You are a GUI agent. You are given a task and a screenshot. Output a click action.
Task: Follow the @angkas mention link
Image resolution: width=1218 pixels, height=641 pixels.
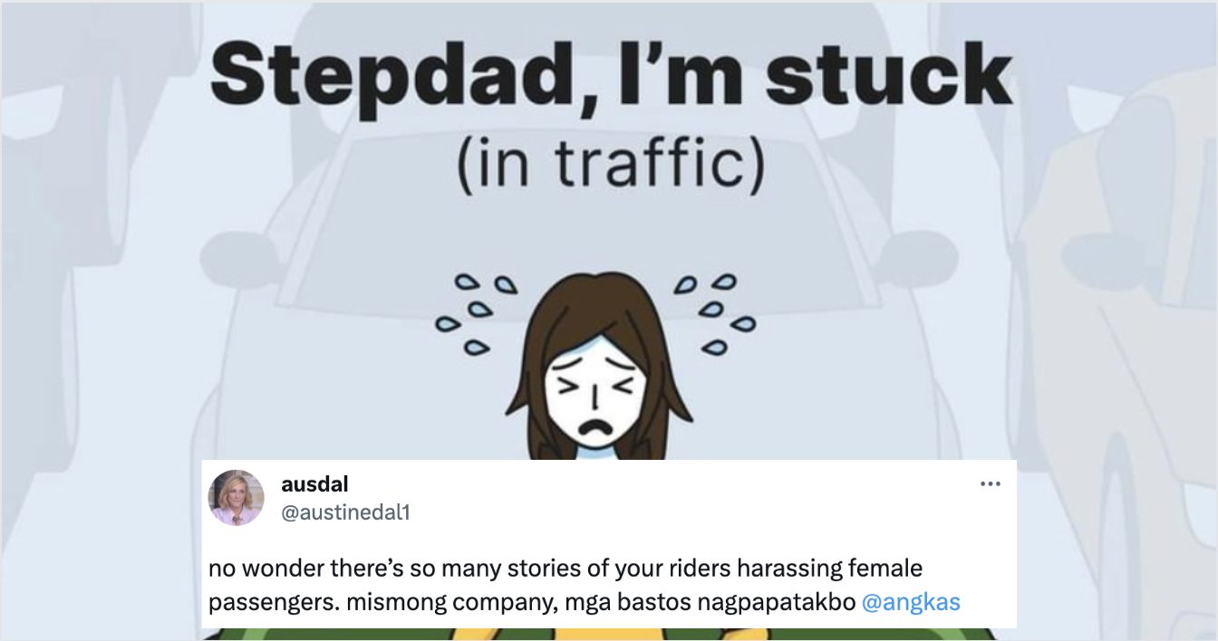[x=910, y=602]
